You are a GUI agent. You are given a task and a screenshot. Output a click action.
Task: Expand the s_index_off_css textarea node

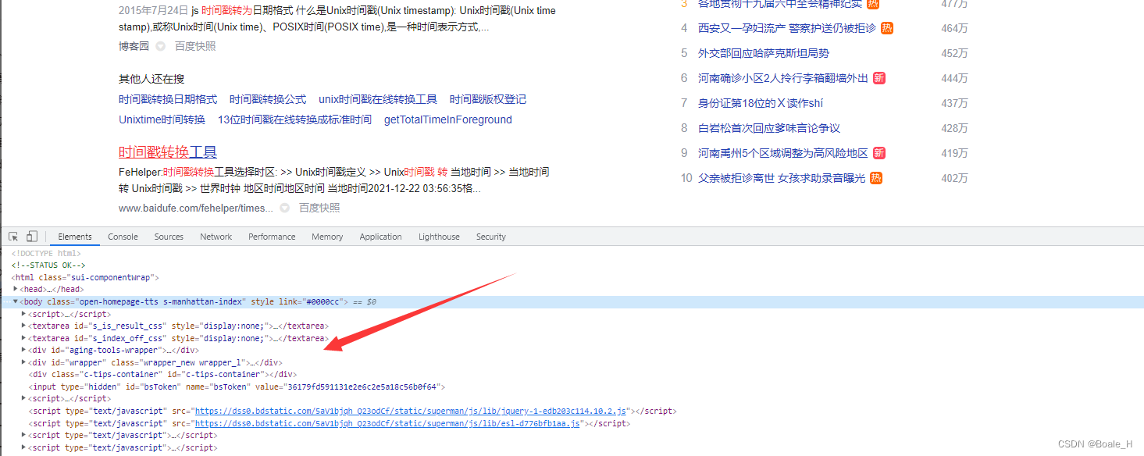tap(23, 338)
